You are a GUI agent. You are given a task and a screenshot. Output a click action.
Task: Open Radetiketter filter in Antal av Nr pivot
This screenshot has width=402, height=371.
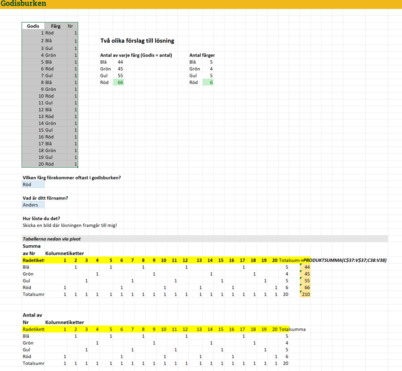[33, 329]
